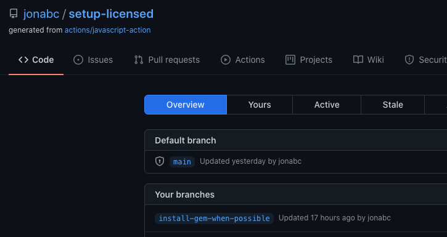Open the Security tab
Screen dimensions: 447x237
tap(425, 60)
